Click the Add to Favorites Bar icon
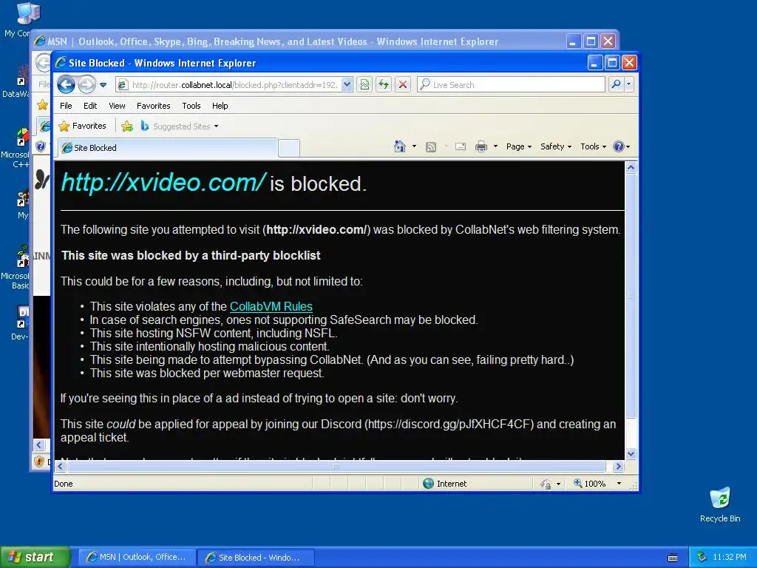Viewport: 757px width, 568px height. coord(127,126)
